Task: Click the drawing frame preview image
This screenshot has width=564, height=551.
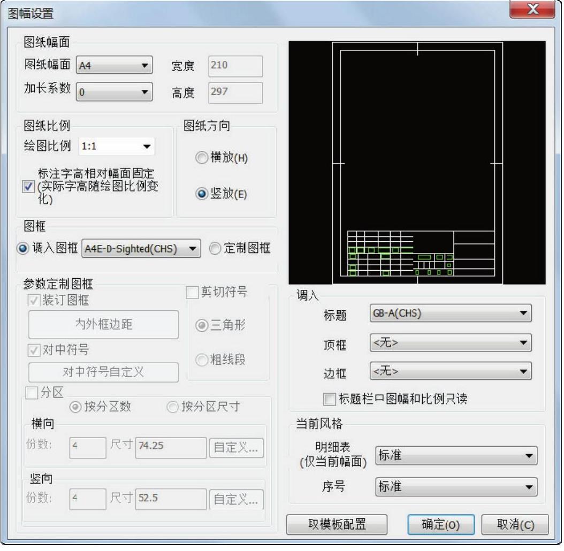Action: coord(417,163)
